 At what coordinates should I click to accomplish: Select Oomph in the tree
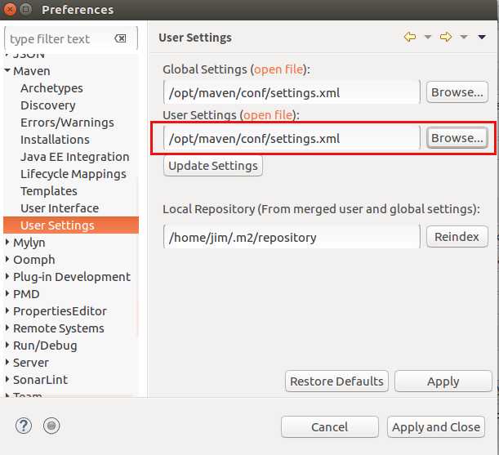point(34,260)
